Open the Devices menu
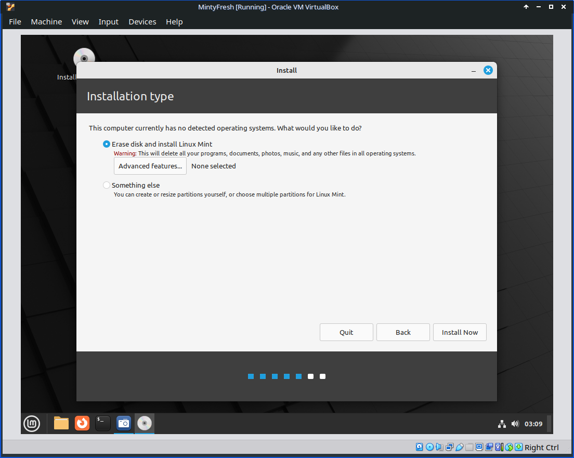 (142, 22)
